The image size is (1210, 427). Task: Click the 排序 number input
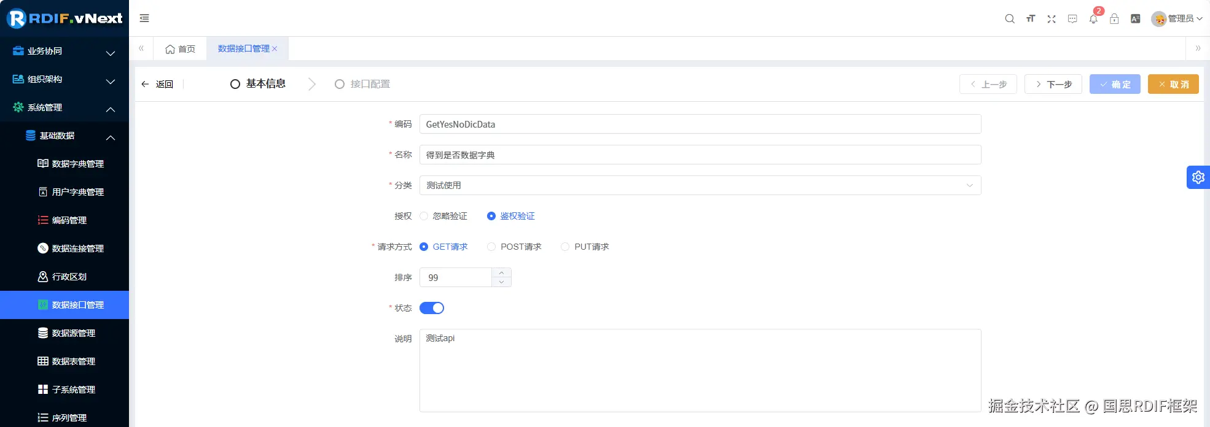(x=455, y=277)
